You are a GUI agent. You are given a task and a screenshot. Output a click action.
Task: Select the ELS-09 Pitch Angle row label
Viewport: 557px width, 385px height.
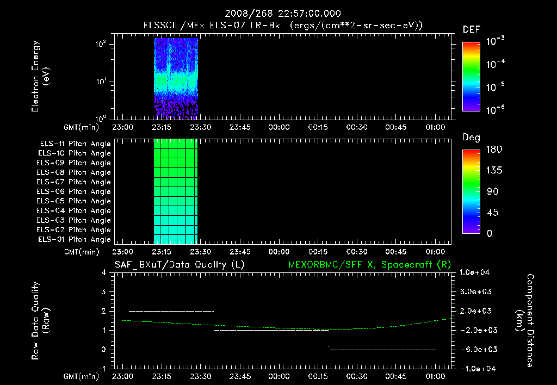click(73, 163)
